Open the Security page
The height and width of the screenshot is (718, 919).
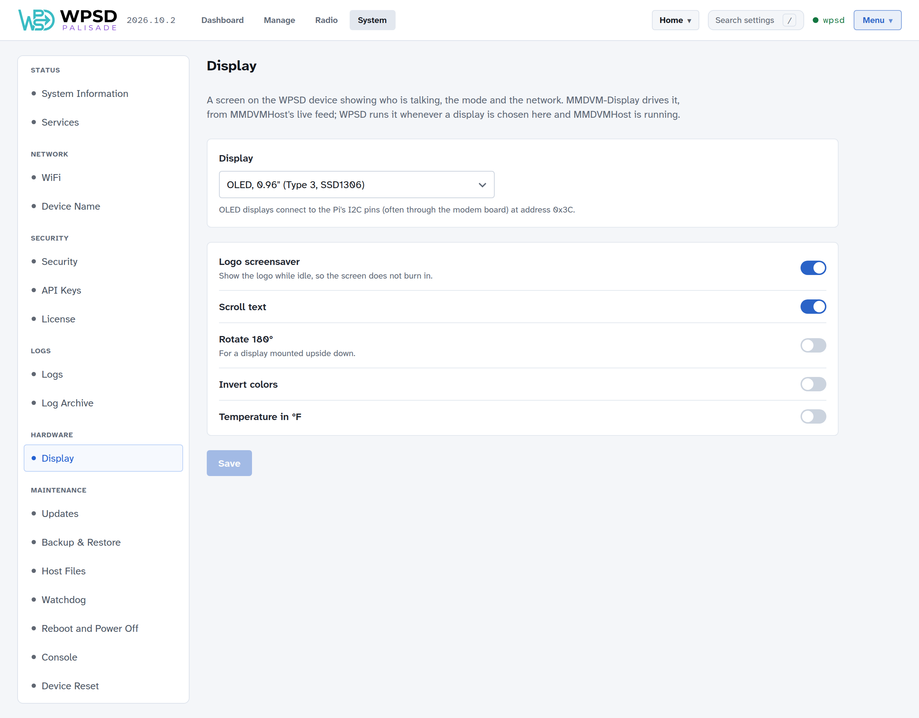click(103, 262)
